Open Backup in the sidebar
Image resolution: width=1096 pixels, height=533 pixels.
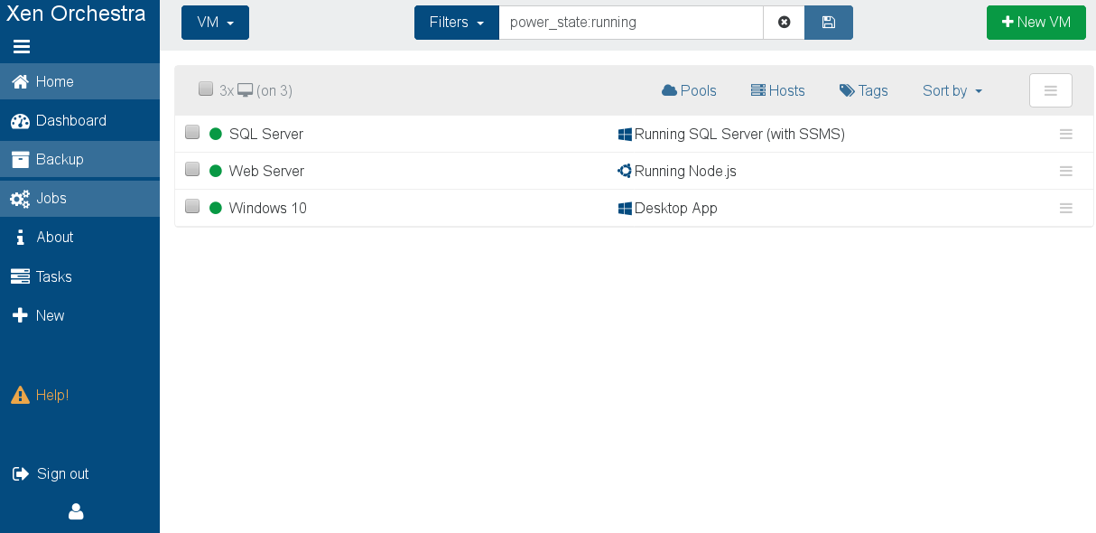click(x=79, y=159)
